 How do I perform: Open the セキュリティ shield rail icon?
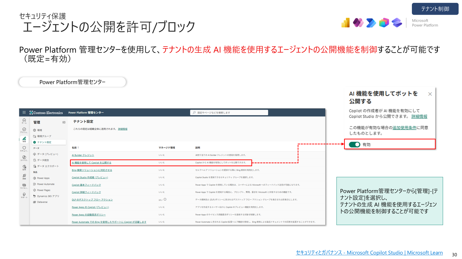[x=24, y=149]
